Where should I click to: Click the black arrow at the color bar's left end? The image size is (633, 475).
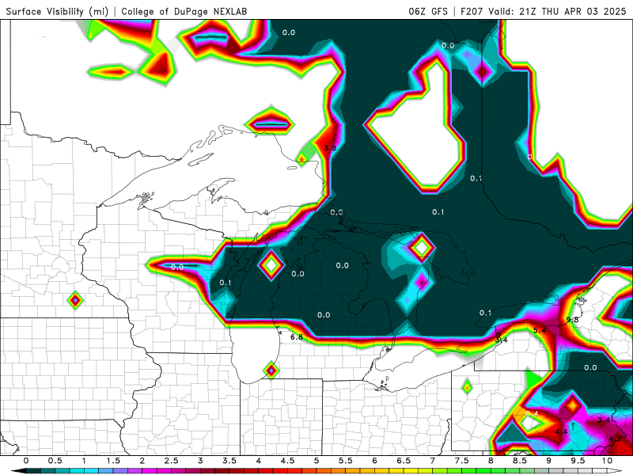click(x=18, y=471)
